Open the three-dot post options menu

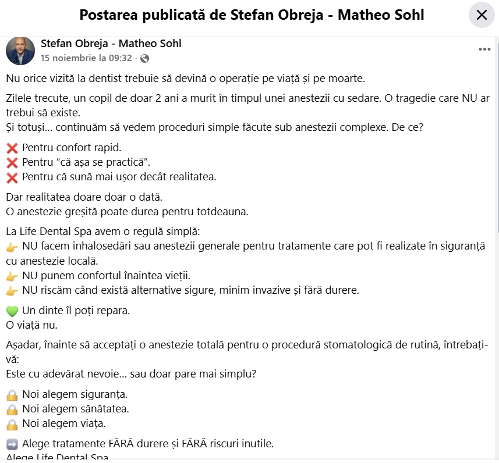(484, 50)
